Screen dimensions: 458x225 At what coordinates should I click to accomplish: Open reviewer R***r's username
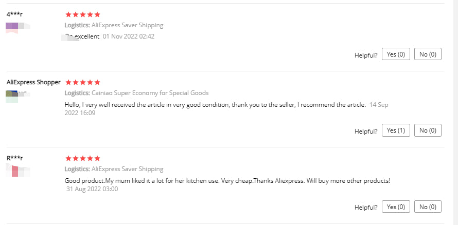(15, 158)
